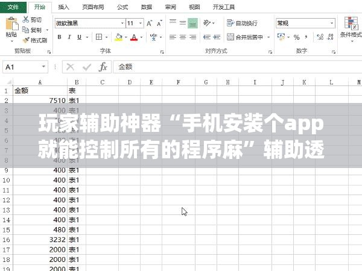The image size is (362, 271).
Task: Select column C header
Action: pyautogui.click(x=103, y=83)
